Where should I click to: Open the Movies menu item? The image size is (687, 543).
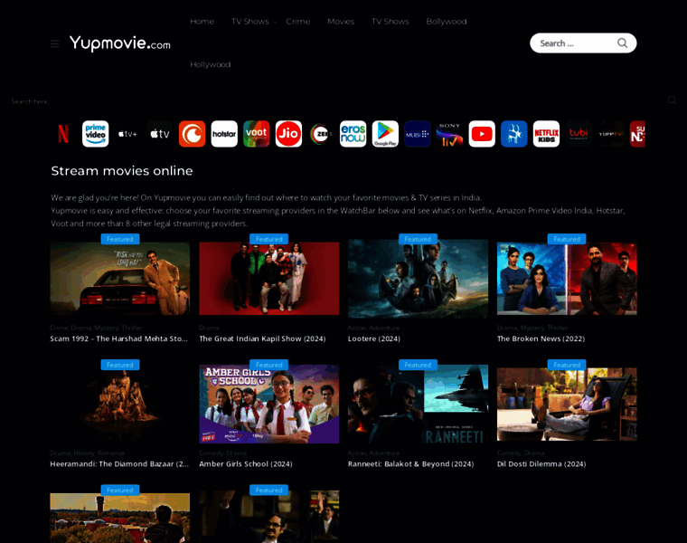click(x=341, y=22)
